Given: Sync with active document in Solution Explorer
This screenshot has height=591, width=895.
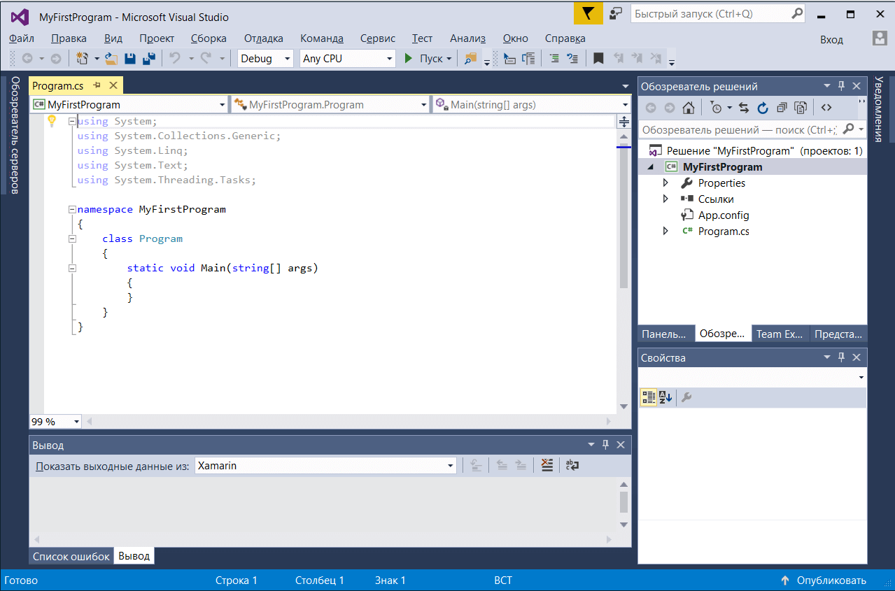Looking at the screenshot, I should tap(744, 108).
